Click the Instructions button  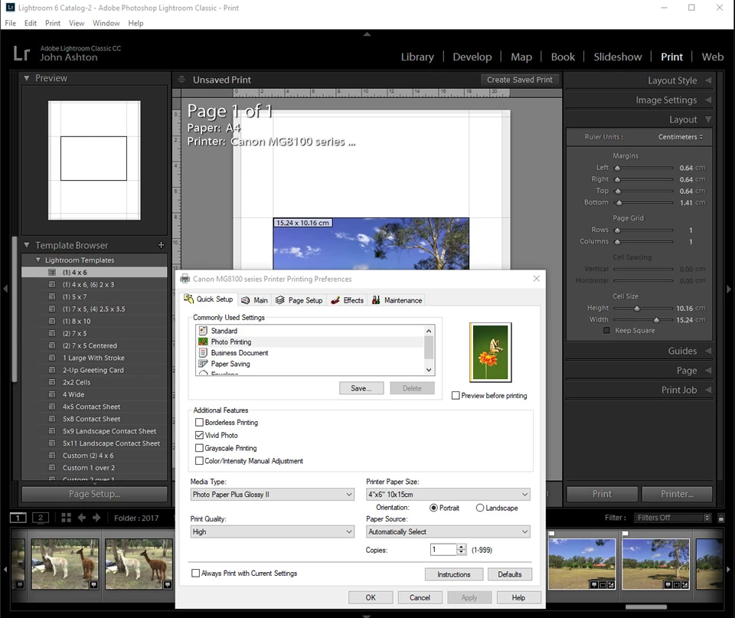(454, 574)
